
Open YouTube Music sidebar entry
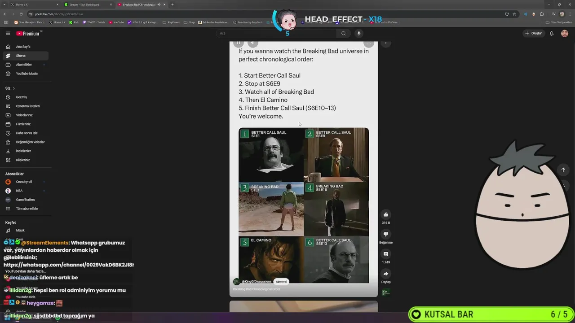point(26,74)
